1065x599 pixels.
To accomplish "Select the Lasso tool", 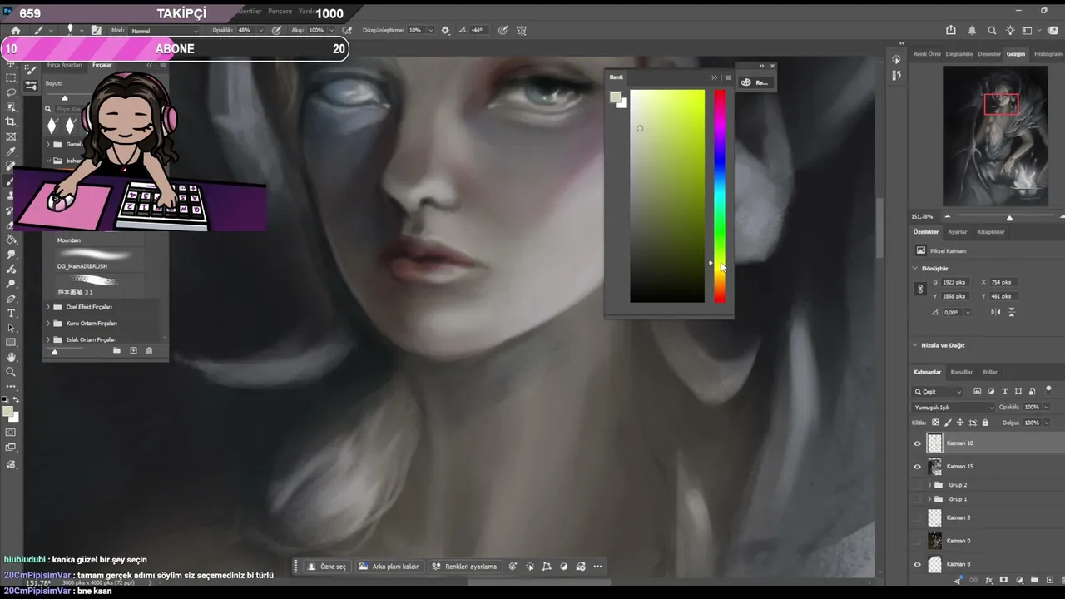I will [x=11, y=92].
